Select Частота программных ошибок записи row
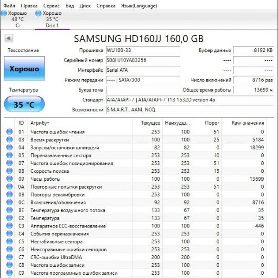 pos(135,273)
